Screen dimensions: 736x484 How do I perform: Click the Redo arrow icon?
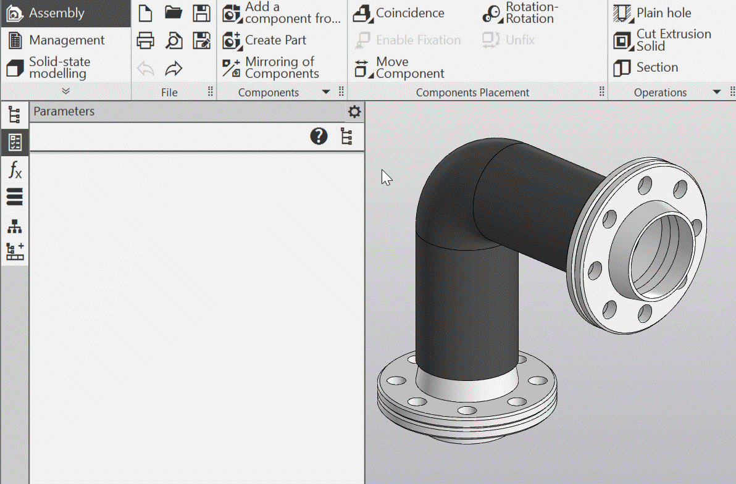pos(174,69)
